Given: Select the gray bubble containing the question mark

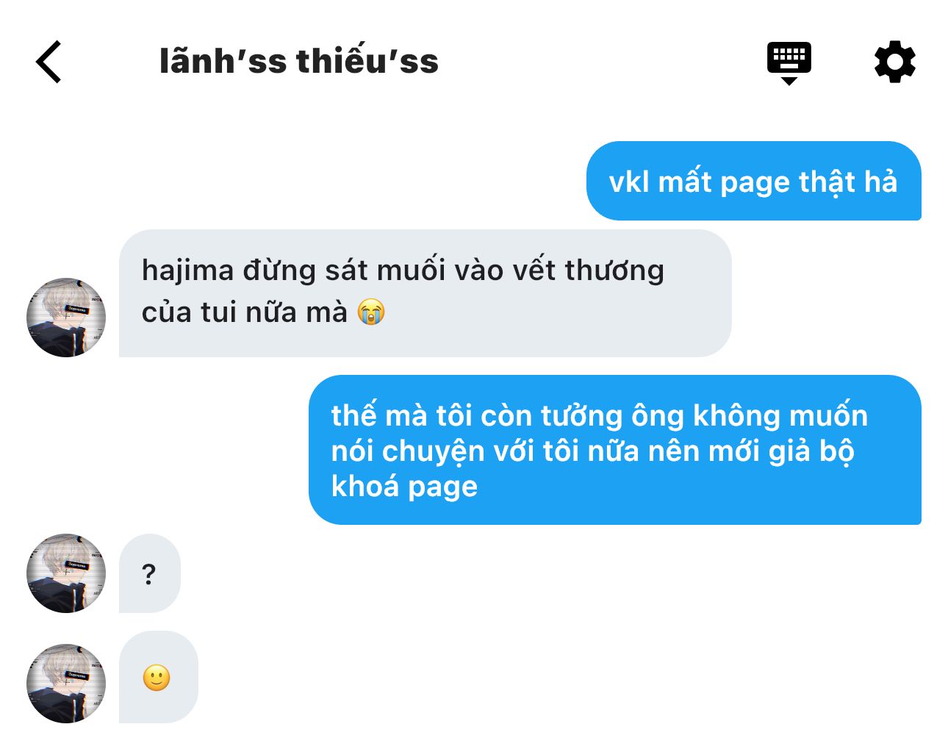Looking at the screenshot, I should coord(150,573).
